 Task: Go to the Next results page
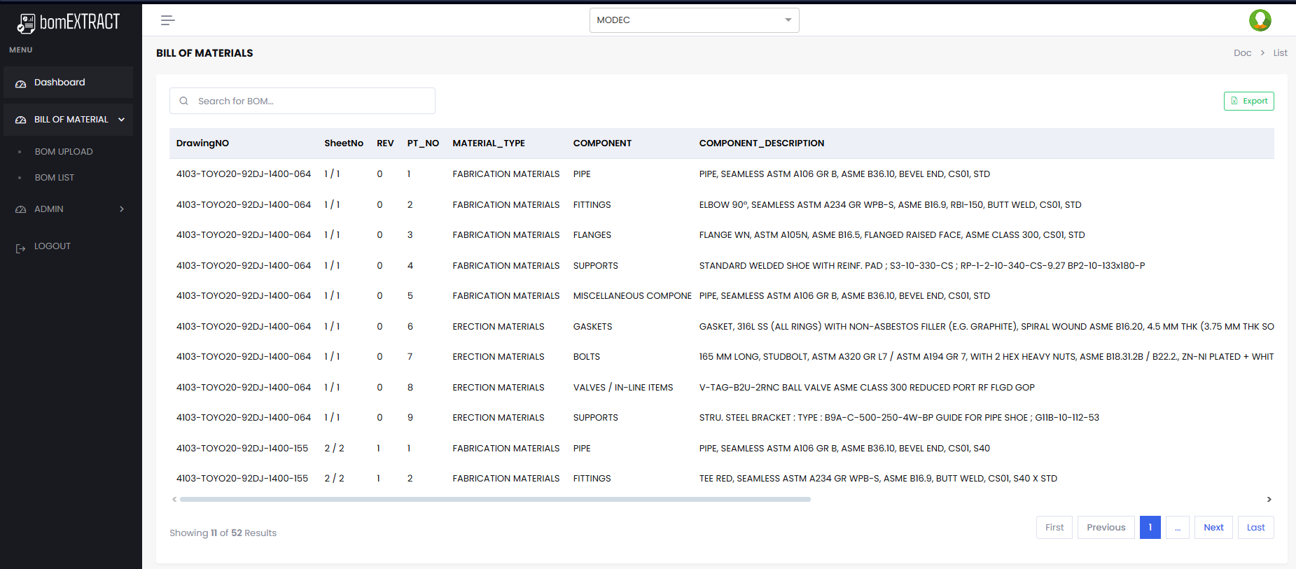click(1213, 528)
